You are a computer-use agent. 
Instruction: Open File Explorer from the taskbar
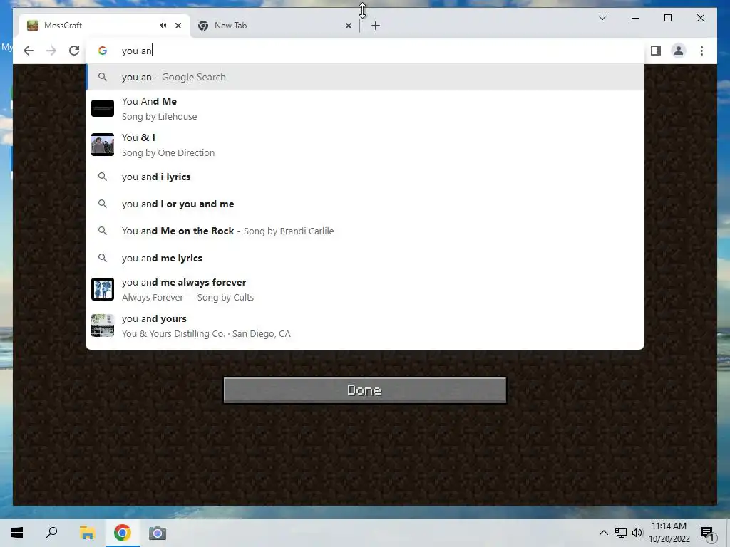click(x=87, y=533)
